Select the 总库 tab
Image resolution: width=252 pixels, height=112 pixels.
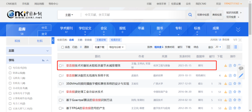coord(22,31)
